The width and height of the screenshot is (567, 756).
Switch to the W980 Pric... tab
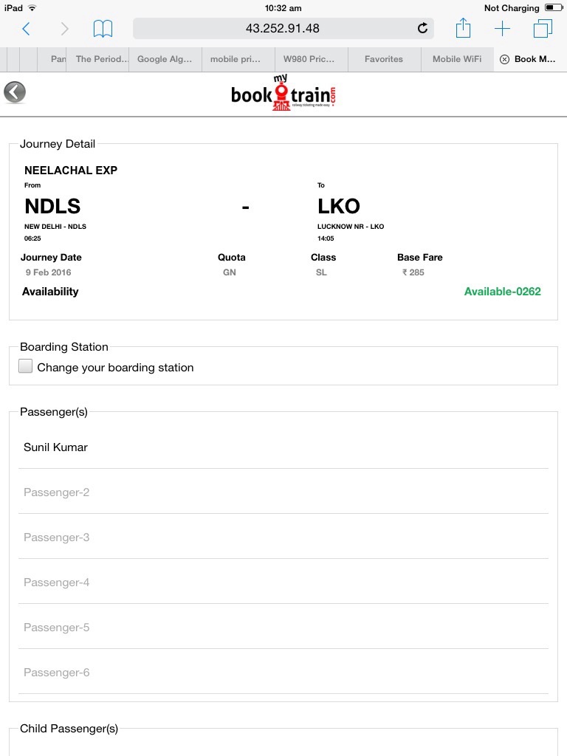coord(309,59)
